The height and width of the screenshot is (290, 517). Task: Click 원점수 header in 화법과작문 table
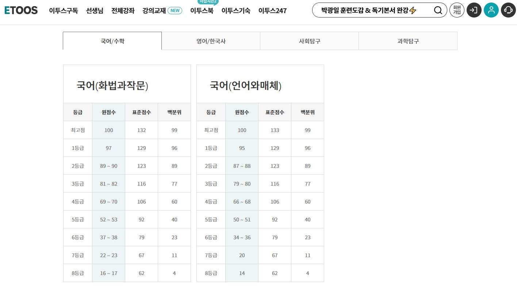point(109,112)
